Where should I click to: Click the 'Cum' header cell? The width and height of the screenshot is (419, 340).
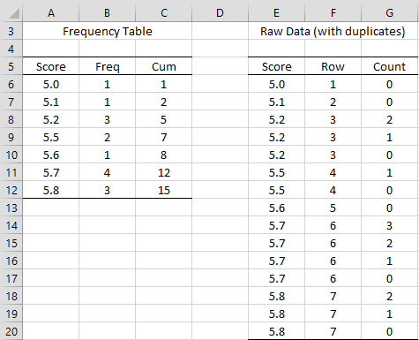tap(164, 66)
